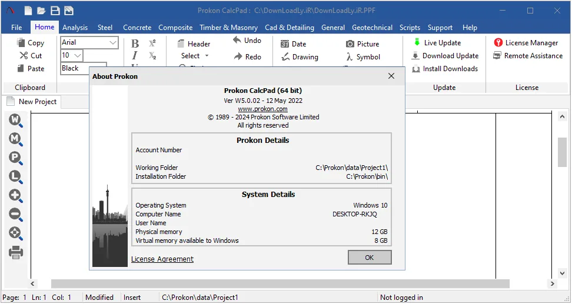
Task: Print using the left sidebar printer icon
Action: pyautogui.click(x=16, y=252)
